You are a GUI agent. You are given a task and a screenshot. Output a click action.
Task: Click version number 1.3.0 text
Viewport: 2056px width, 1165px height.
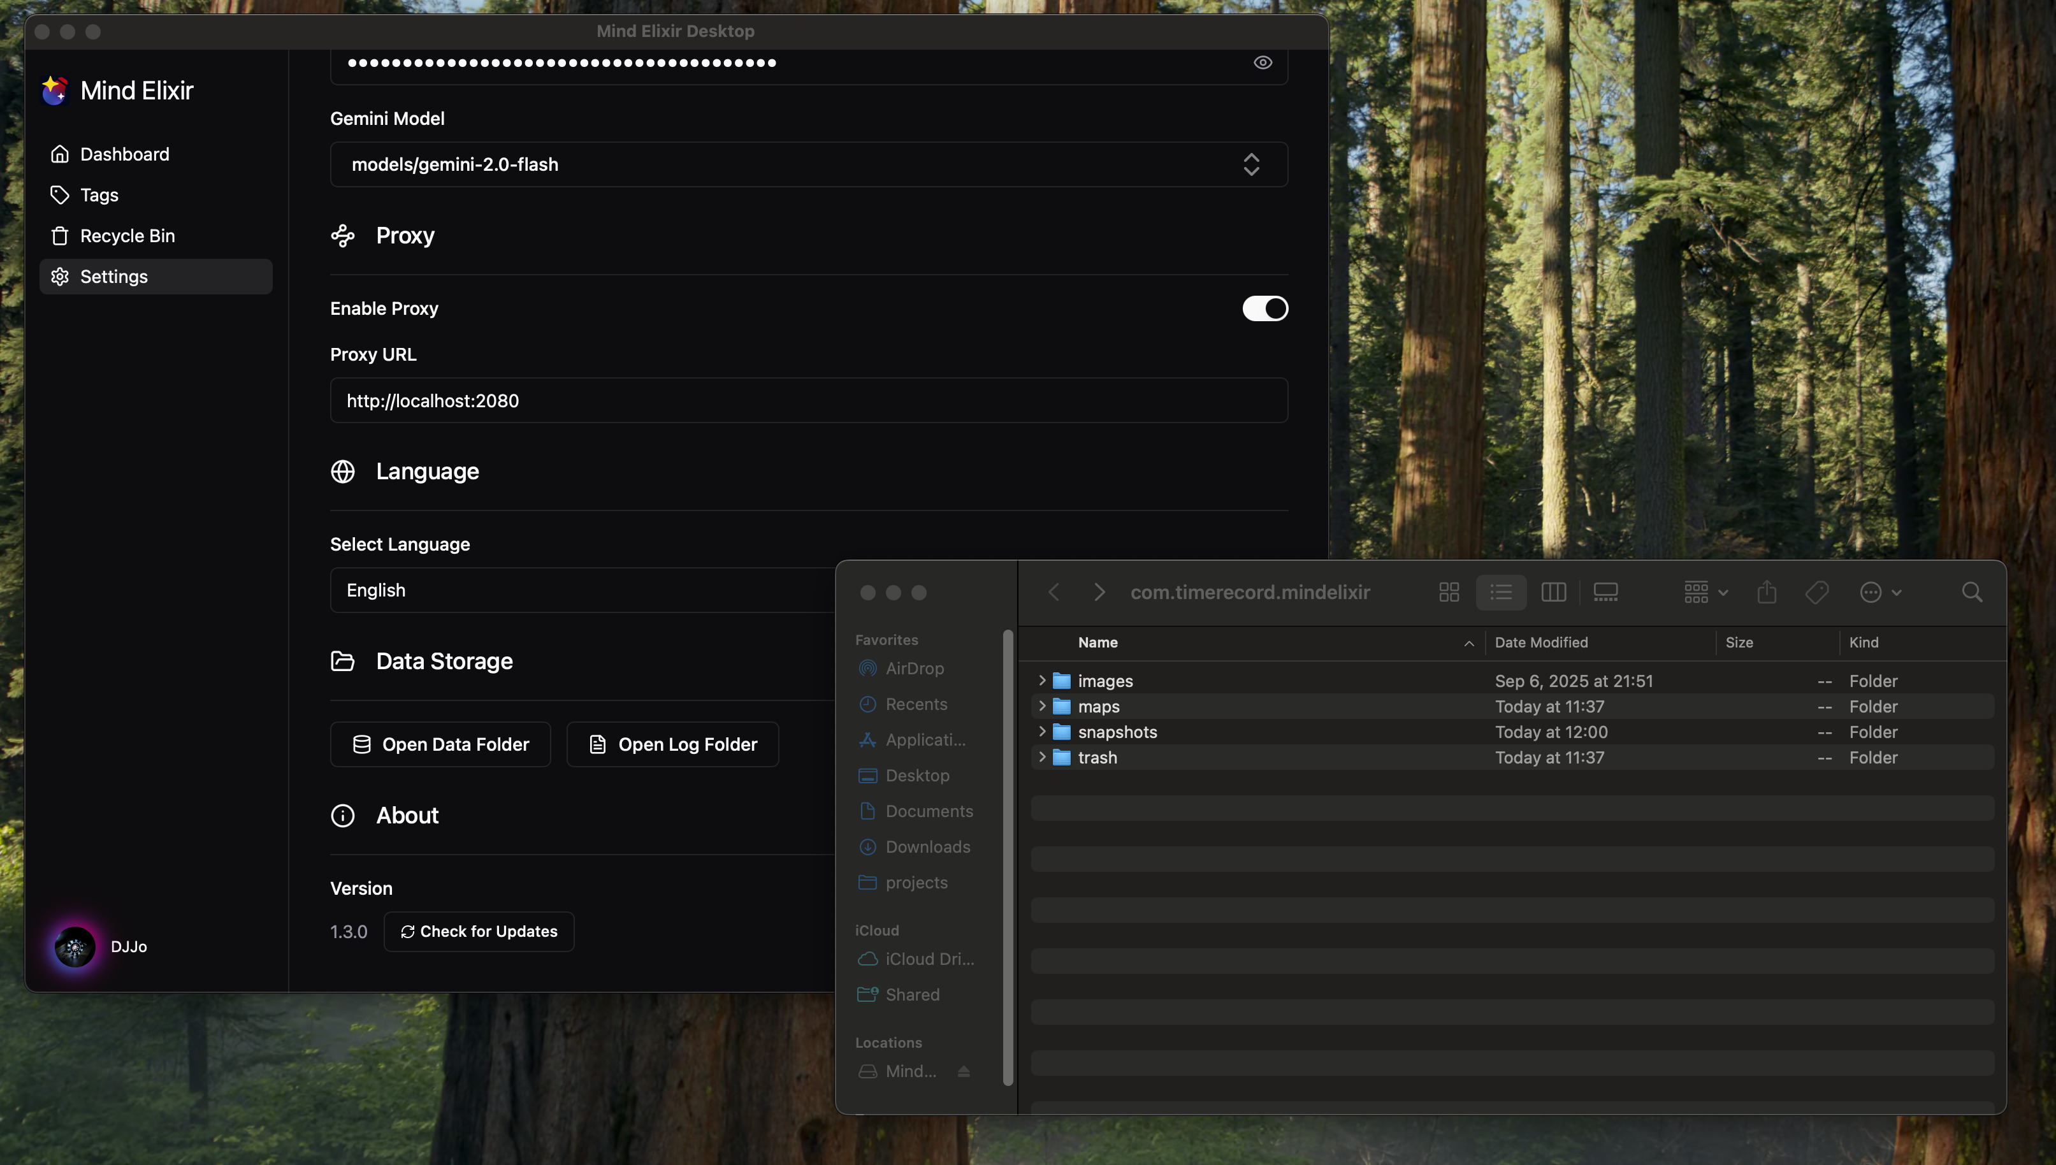pos(349,932)
